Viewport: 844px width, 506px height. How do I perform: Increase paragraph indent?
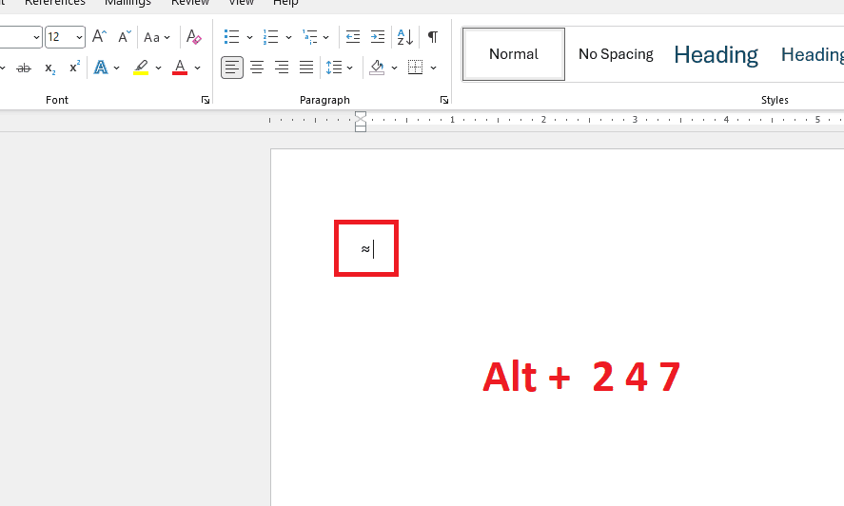pyautogui.click(x=378, y=36)
